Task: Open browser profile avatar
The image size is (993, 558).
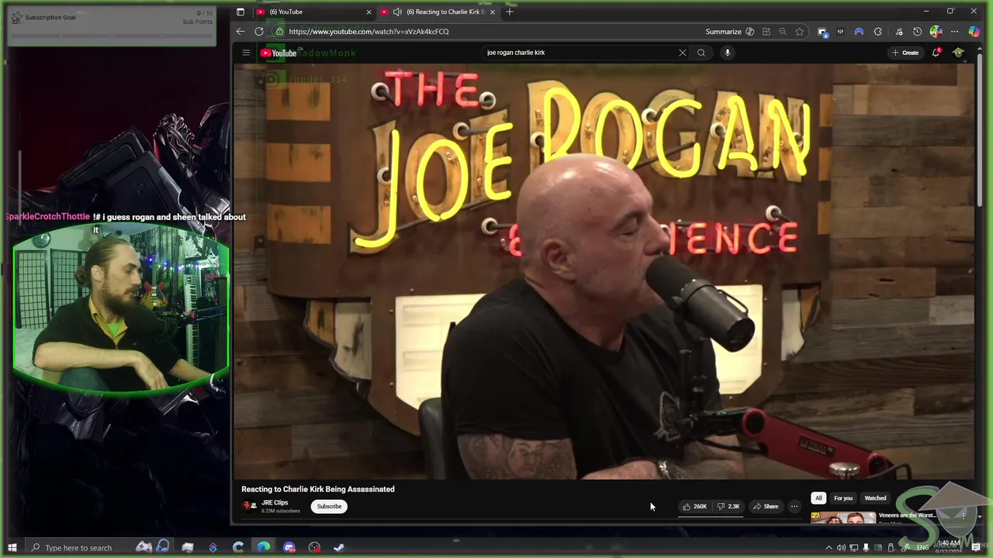Action: (x=936, y=32)
